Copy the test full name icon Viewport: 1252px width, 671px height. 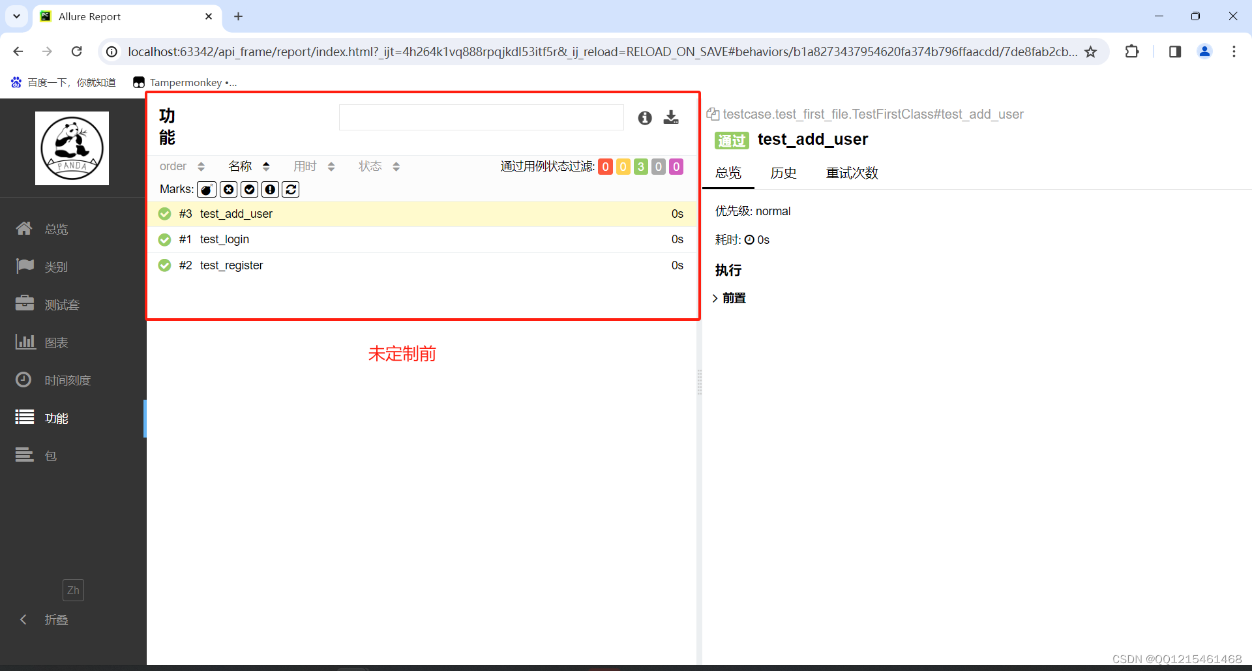click(x=713, y=115)
